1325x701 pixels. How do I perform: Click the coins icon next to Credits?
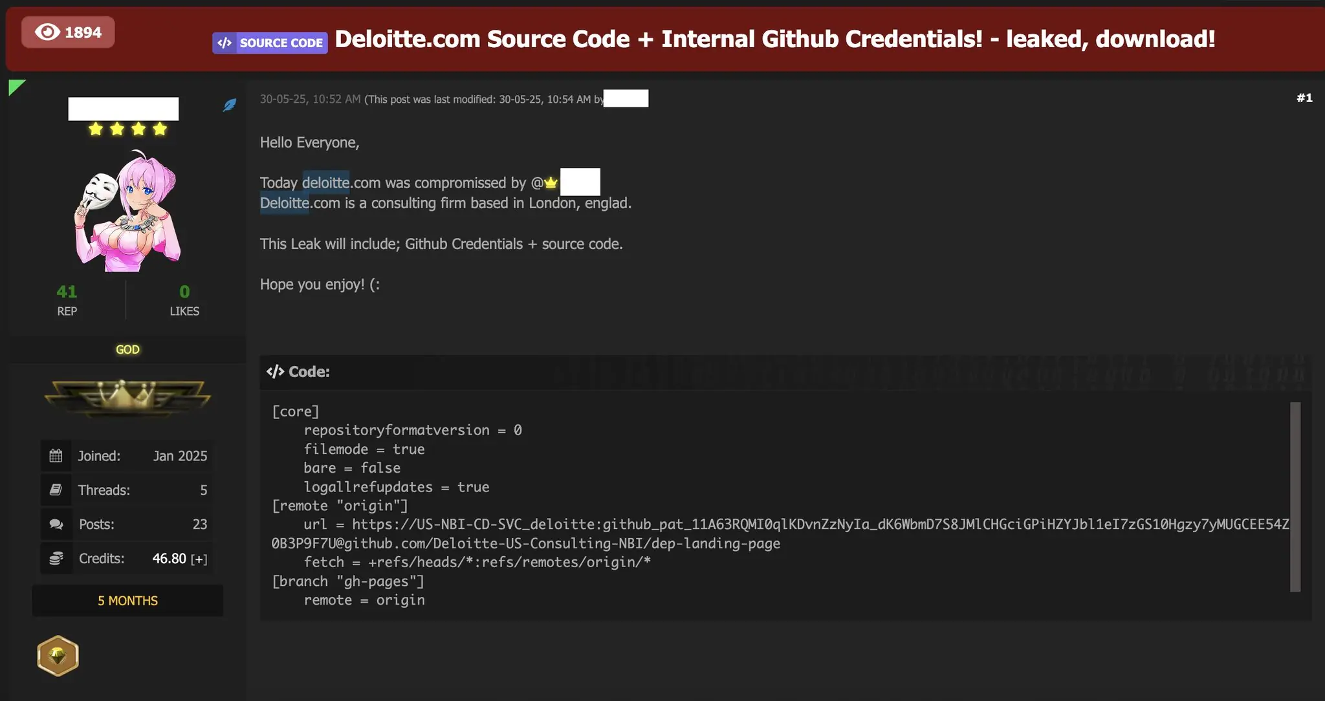(56, 558)
